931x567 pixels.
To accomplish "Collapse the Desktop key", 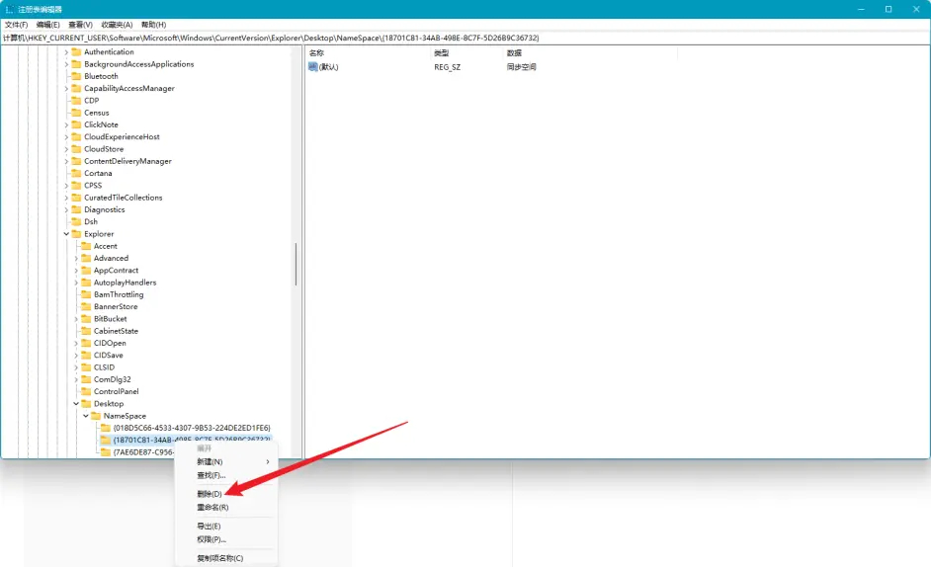I will click(76, 404).
